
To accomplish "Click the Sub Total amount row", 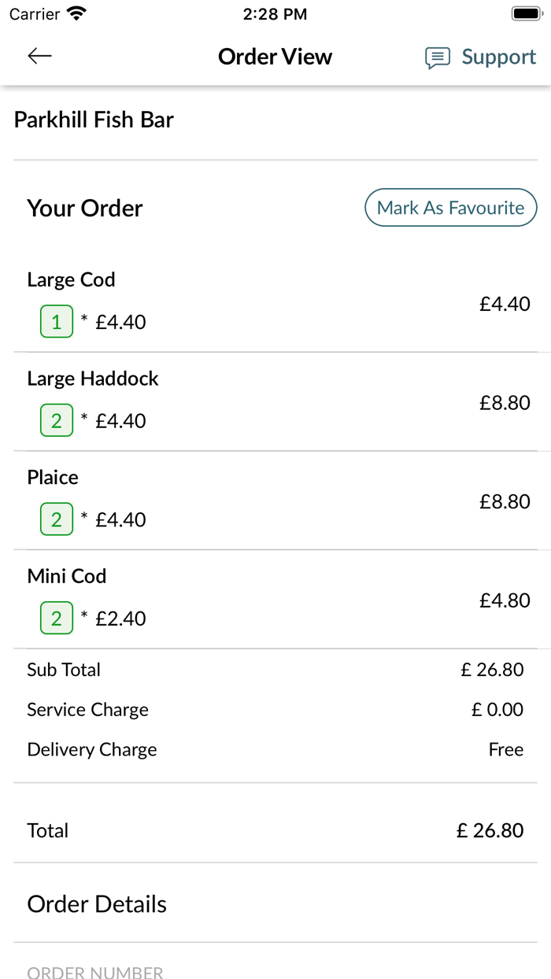I will pyautogui.click(x=275, y=670).
